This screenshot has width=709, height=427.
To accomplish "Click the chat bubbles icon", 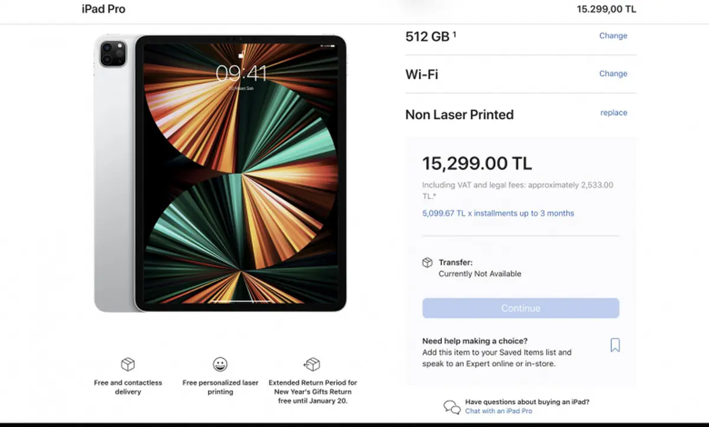I will (452, 407).
